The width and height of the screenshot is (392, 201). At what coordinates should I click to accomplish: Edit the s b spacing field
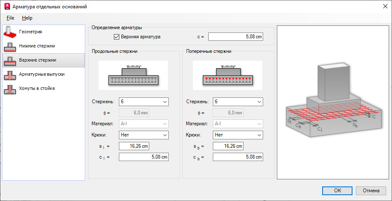tap(228, 146)
